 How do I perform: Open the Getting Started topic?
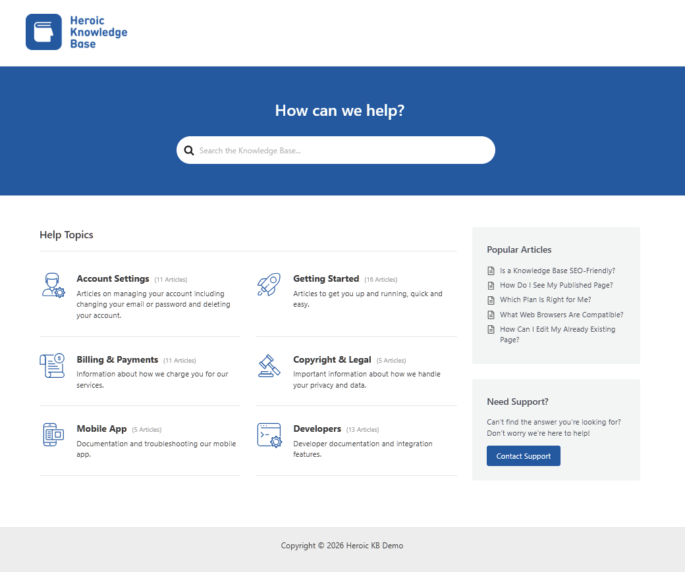pyautogui.click(x=326, y=278)
